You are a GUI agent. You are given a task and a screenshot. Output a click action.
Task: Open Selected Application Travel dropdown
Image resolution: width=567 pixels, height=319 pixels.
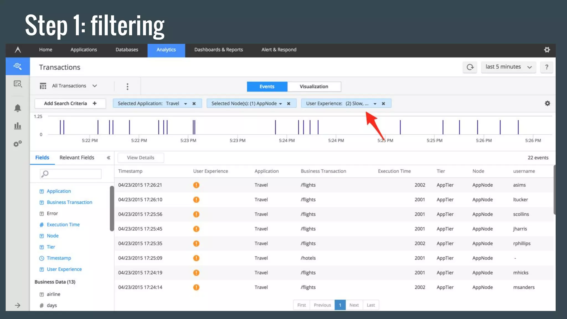(x=185, y=104)
